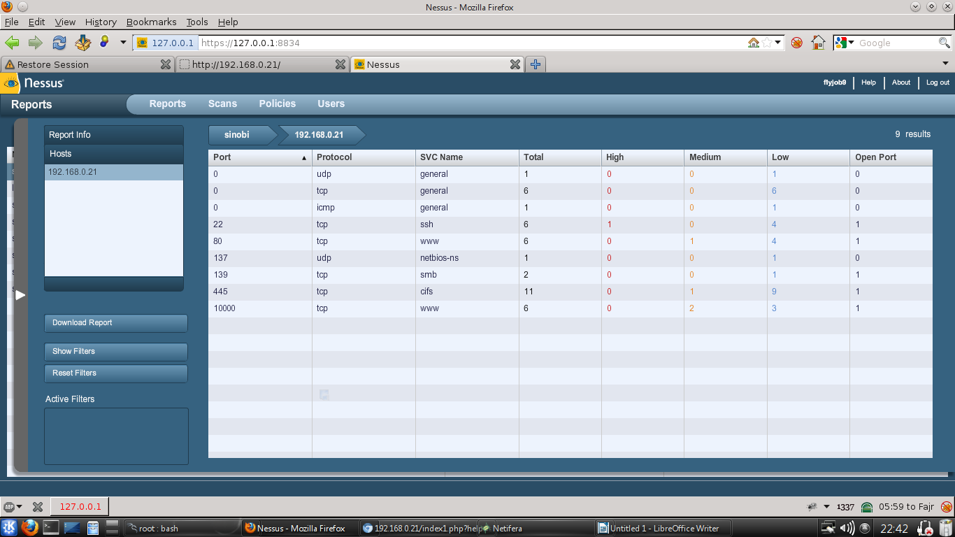Select host 192.168.0.21 in the hosts list
Viewport: 955px width, 537px height.
pyautogui.click(x=114, y=172)
